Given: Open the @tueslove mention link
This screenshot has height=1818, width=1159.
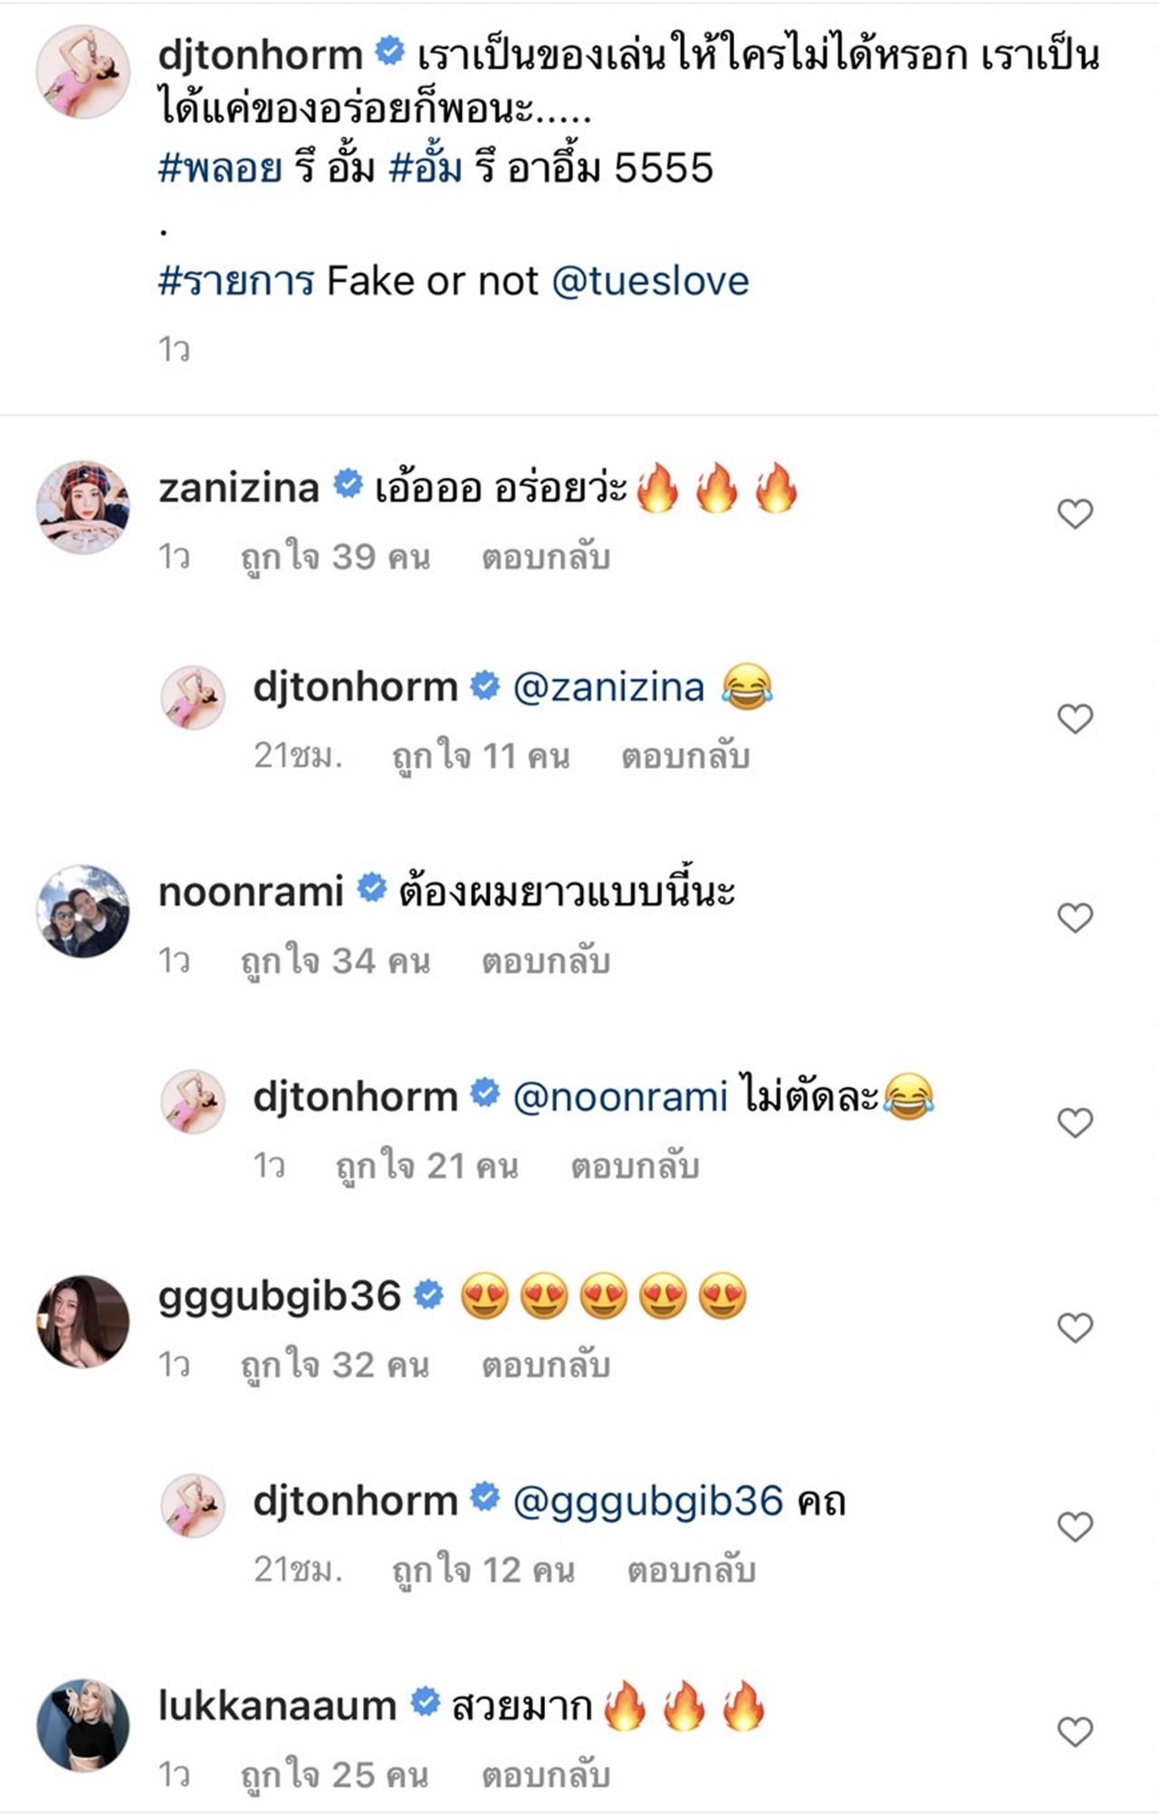Looking at the screenshot, I should click(x=650, y=282).
